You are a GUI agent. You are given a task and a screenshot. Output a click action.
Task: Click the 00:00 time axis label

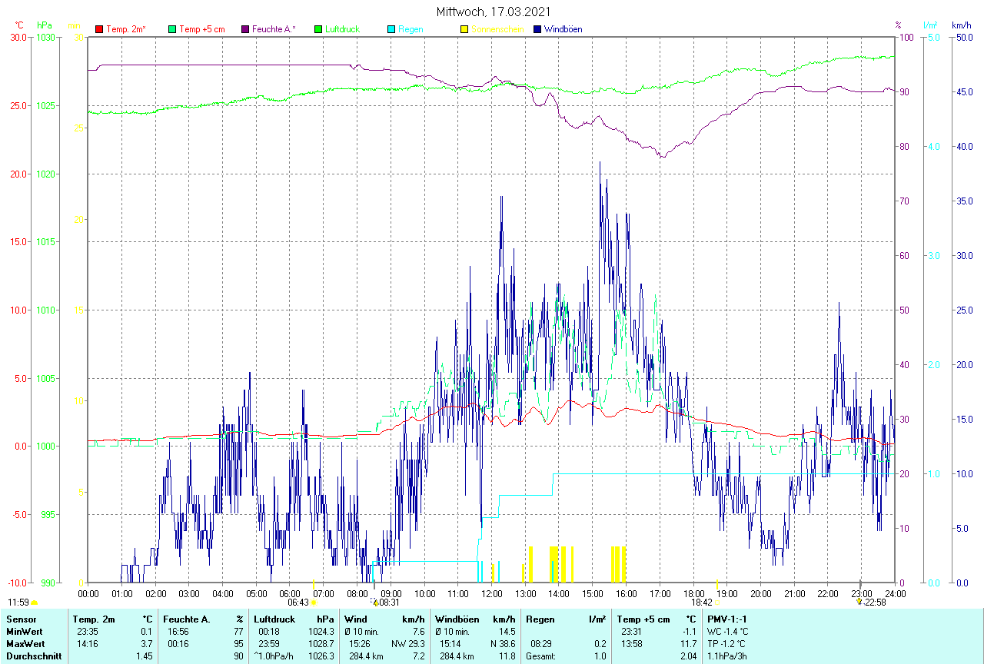(x=88, y=593)
